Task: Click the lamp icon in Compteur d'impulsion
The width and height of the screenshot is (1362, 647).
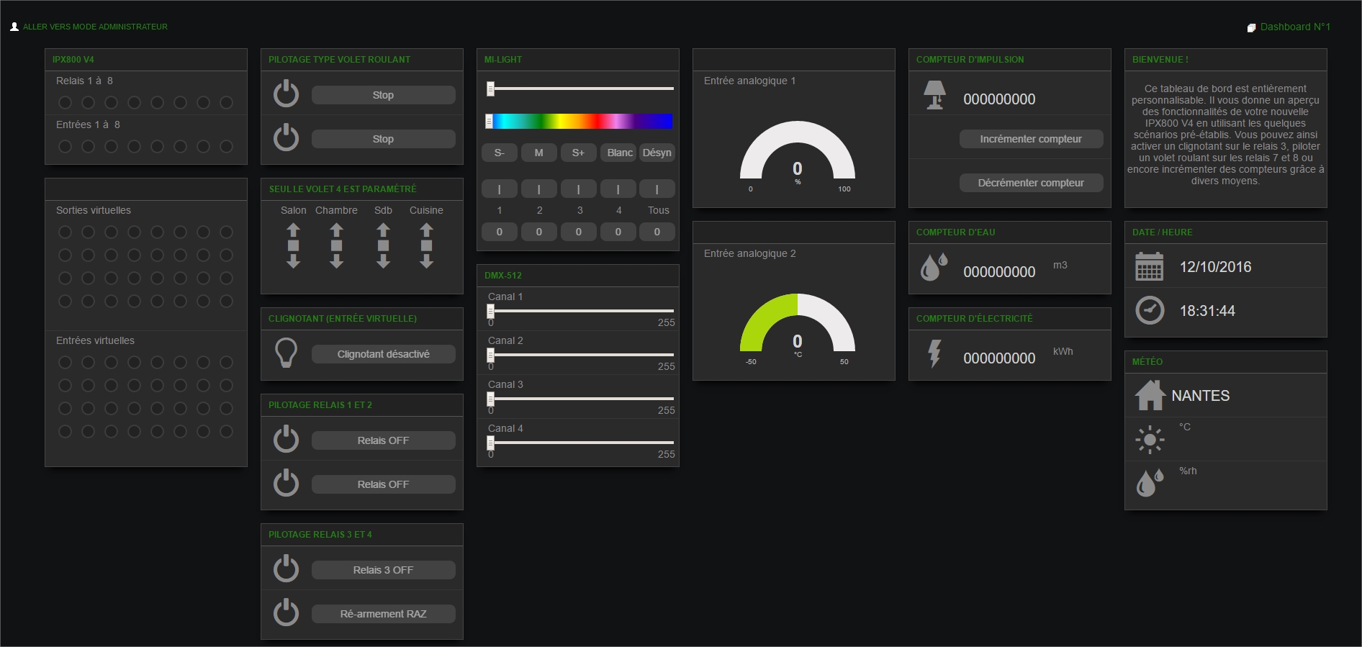Action: 934,95
